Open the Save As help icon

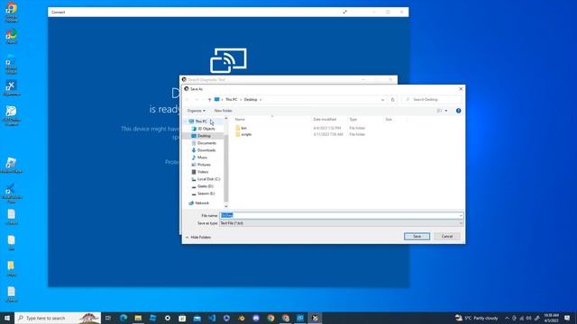459,111
